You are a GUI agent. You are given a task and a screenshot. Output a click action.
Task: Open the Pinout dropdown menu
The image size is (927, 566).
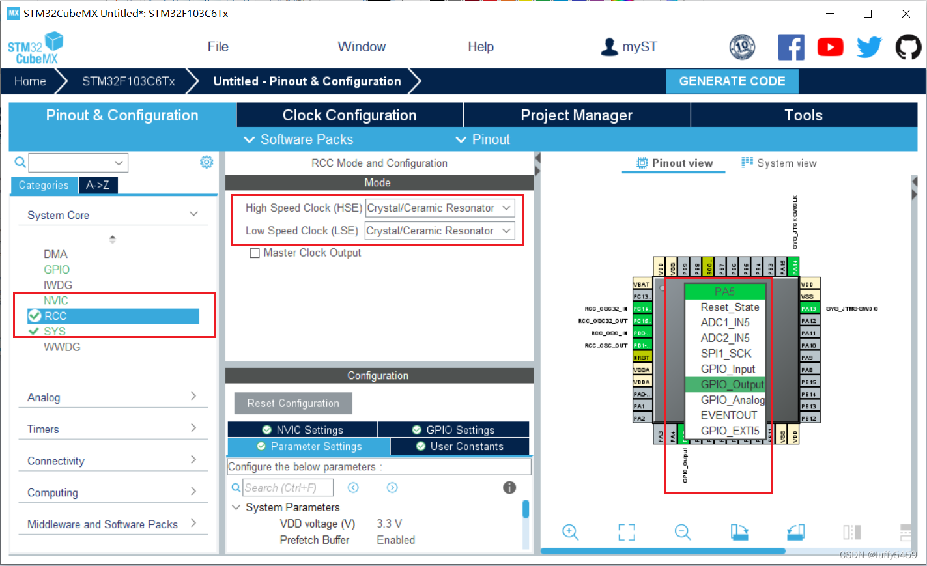coord(483,139)
